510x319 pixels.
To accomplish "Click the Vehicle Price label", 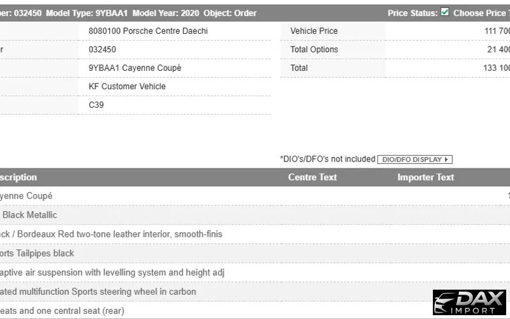I will click(x=314, y=31).
